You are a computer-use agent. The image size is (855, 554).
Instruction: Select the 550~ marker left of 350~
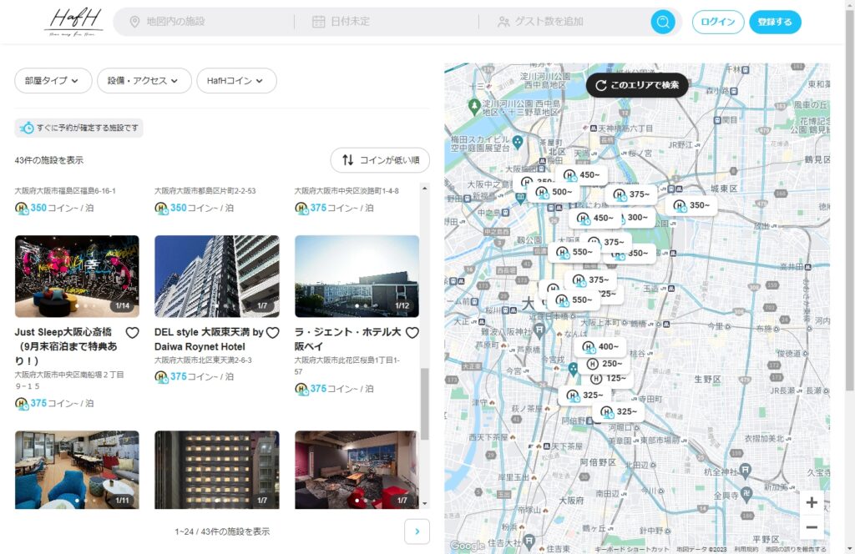pos(574,252)
